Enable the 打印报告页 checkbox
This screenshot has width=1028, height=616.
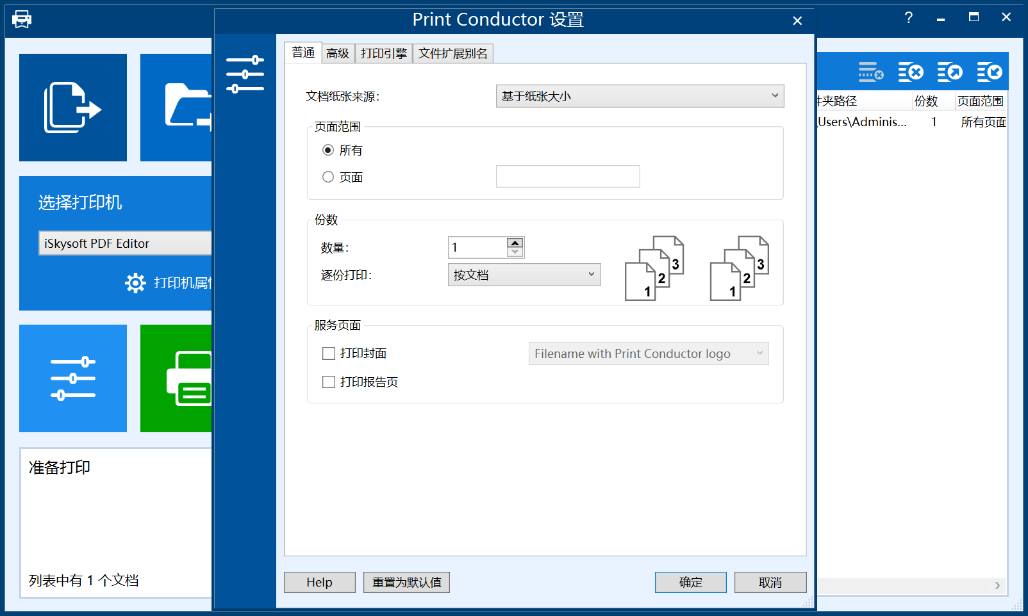pos(329,382)
